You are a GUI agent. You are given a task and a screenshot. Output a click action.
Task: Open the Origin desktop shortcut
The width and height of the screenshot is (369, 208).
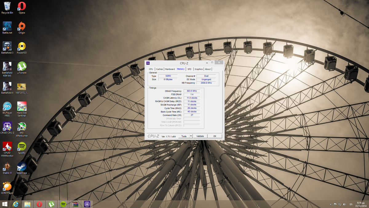point(22,28)
